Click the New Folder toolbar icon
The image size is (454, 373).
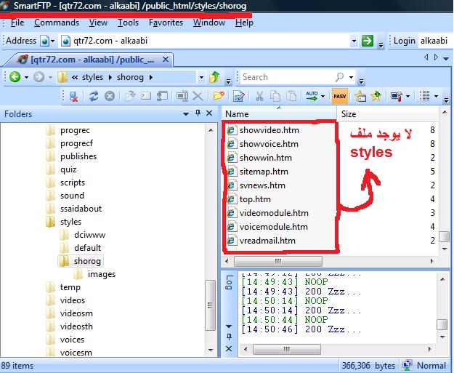(217, 95)
